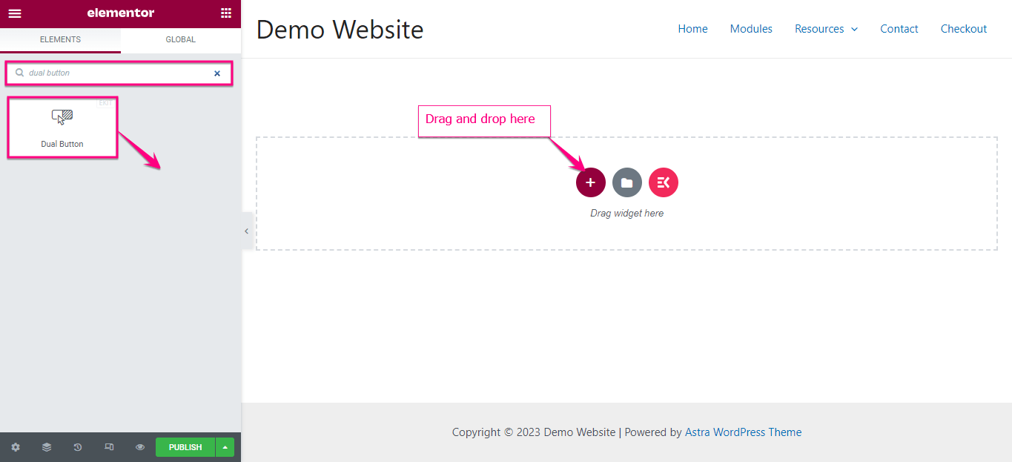Viewport: 1012px width, 462px height.
Task: Select the Elements tab
Action: coord(60,40)
